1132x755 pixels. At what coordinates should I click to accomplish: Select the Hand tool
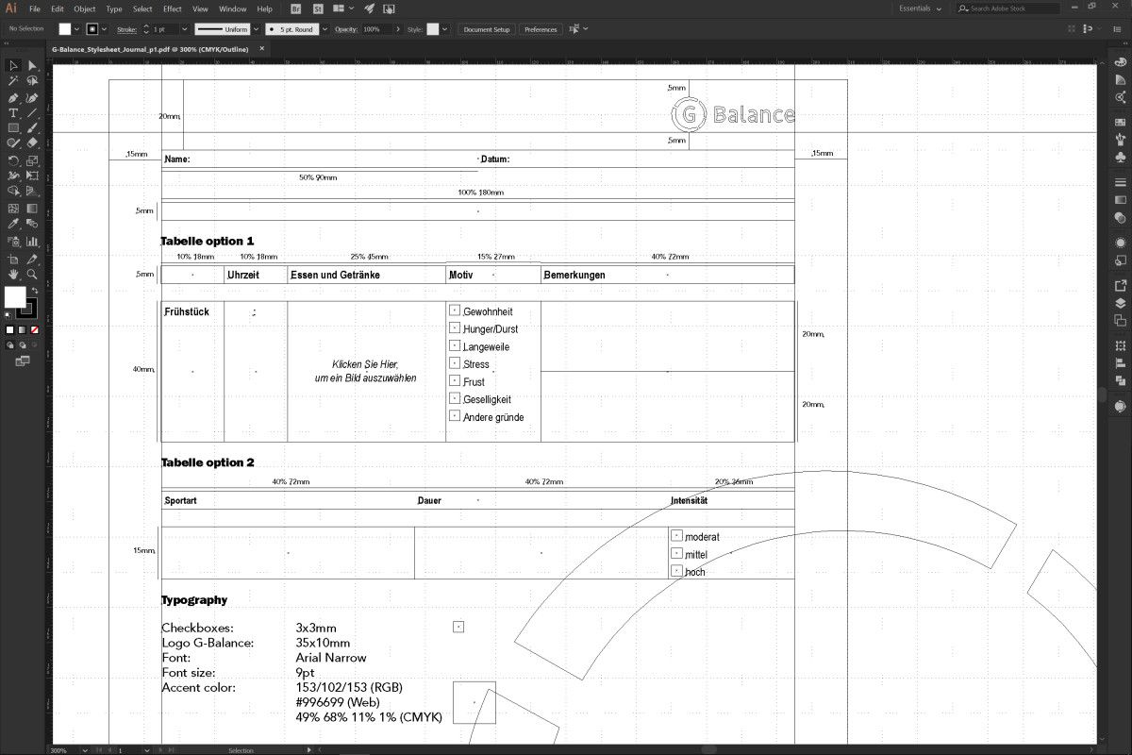click(x=13, y=274)
